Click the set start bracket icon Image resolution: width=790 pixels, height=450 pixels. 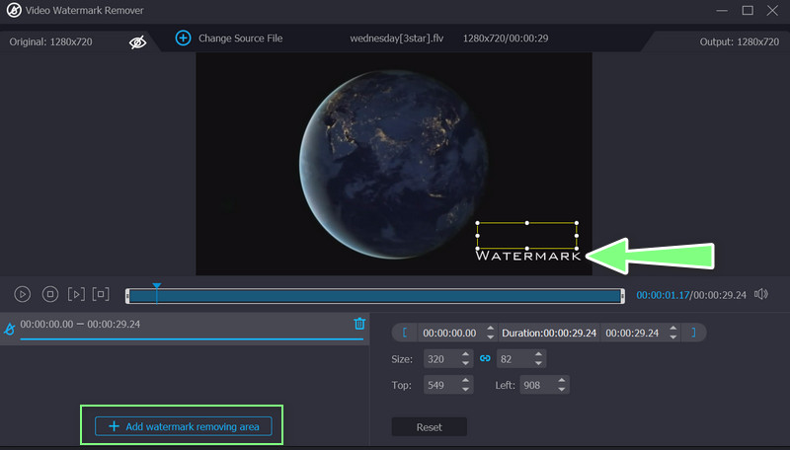(x=405, y=333)
